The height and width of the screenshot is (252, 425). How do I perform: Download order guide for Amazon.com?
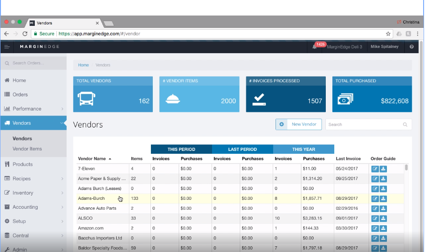coord(383,228)
